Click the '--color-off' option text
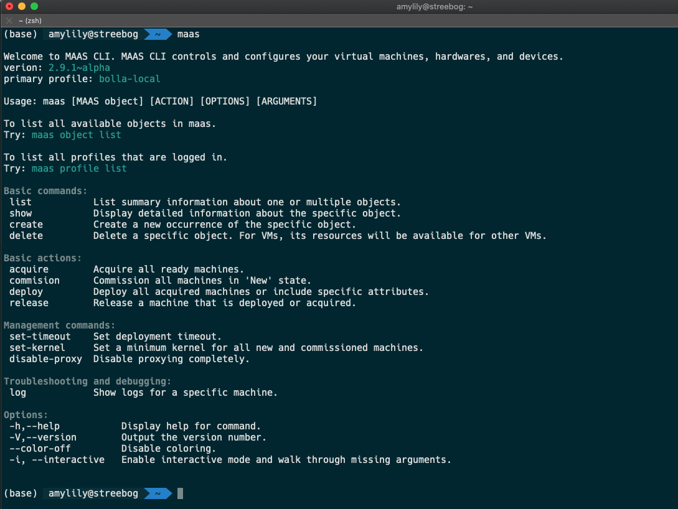678x509 pixels. [40, 449]
